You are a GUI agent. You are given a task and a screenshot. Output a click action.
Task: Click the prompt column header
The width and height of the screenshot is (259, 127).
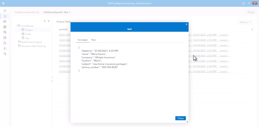tap(63, 29)
